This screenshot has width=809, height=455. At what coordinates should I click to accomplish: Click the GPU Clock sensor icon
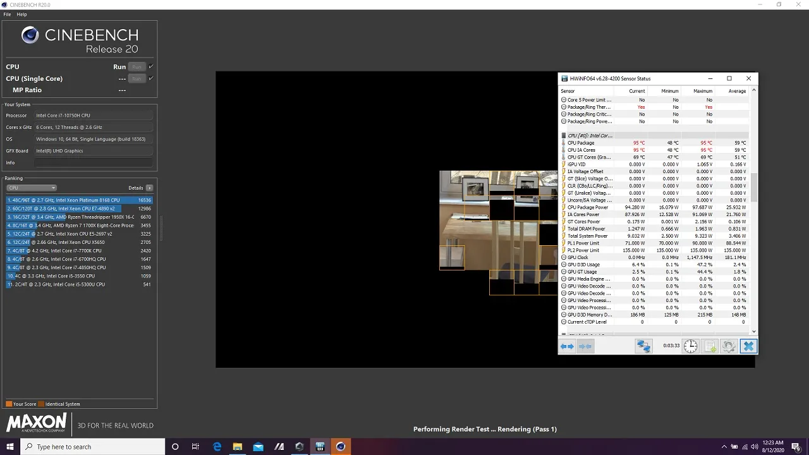pyautogui.click(x=564, y=257)
